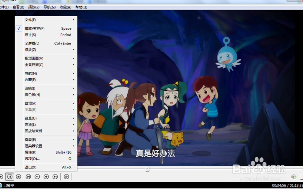303x189 pixels.
Task: Click the rewind (decrease speed) button
Action: [37, 177]
